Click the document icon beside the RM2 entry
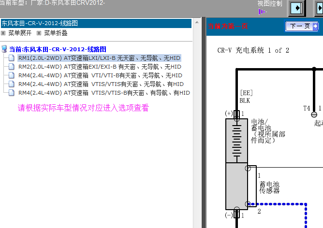 pyautogui.click(x=12, y=67)
